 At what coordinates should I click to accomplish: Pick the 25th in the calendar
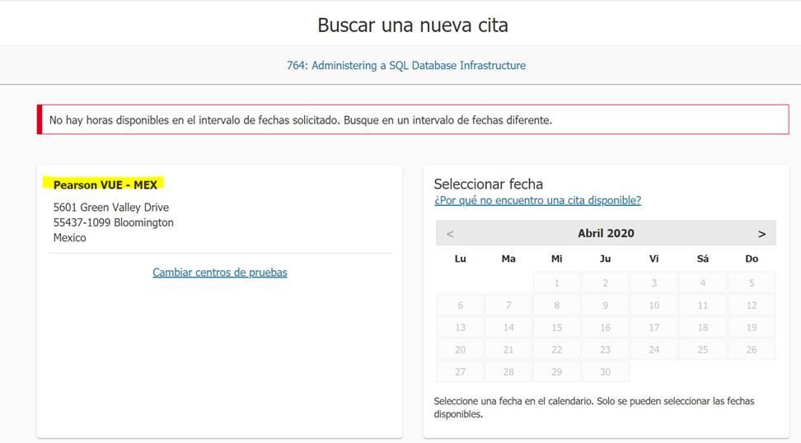click(703, 350)
